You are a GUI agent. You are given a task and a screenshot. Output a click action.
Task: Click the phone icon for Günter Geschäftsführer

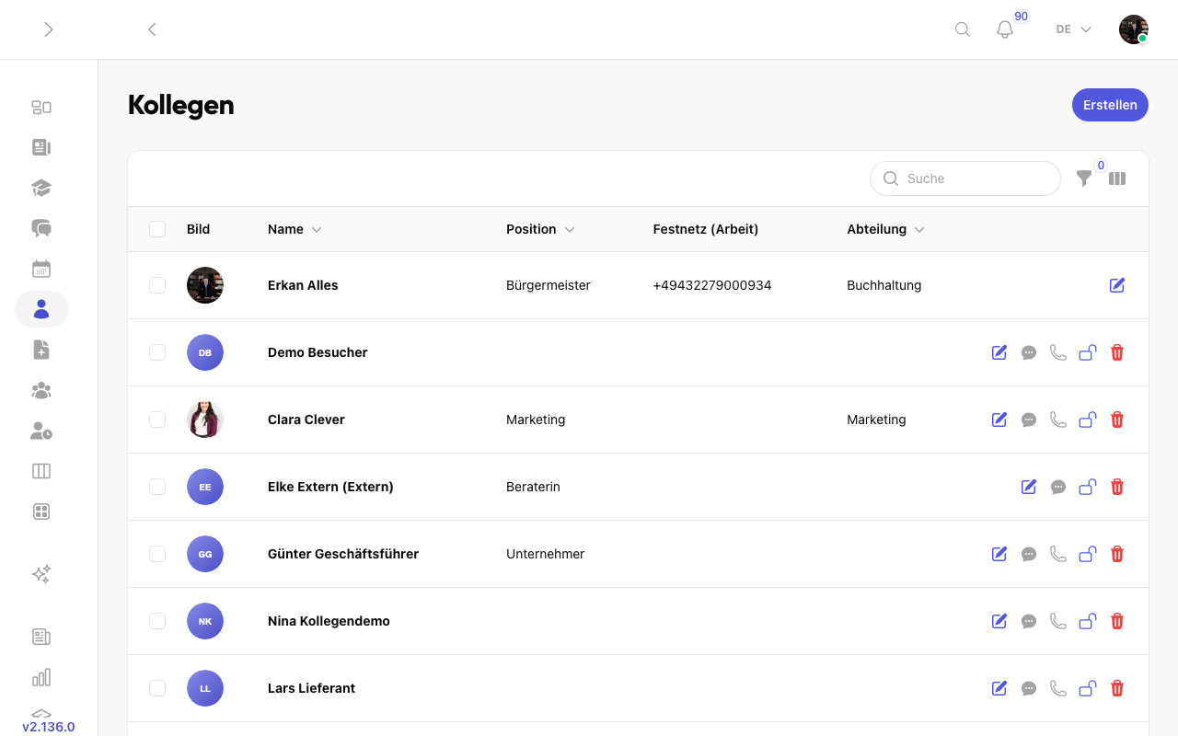(x=1058, y=554)
